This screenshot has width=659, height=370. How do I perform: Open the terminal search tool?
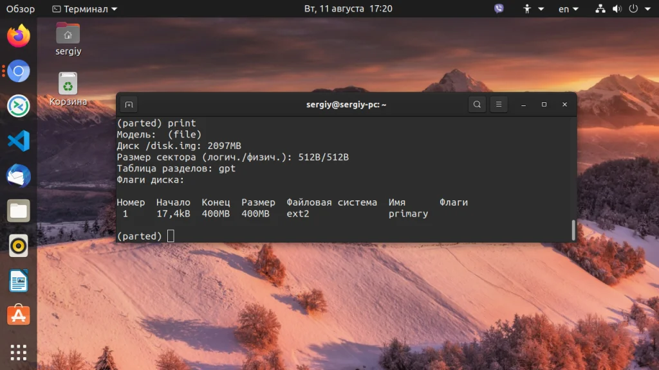477,105
